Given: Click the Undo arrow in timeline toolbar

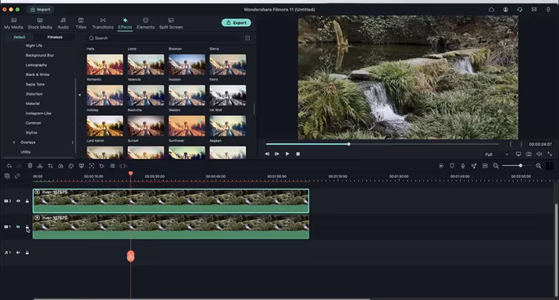Looking at the screenshot, I should pyautogui.click(x=9, y=166).
